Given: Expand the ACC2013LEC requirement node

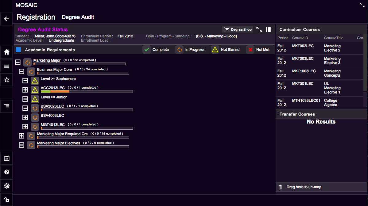Looking at the screenshot, I should point(25,90).
